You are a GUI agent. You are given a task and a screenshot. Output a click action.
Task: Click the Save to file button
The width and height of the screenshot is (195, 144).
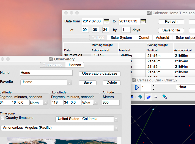171,30
